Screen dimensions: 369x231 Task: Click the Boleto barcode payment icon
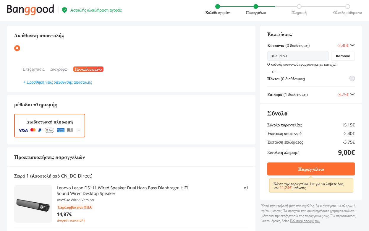tap(70, 130)
